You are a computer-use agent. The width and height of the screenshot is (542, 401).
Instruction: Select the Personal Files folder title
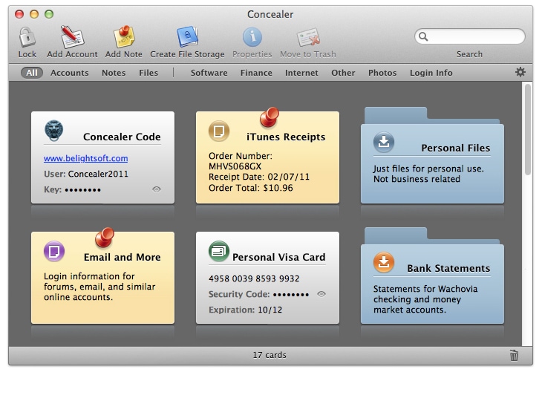click(456, 148)
